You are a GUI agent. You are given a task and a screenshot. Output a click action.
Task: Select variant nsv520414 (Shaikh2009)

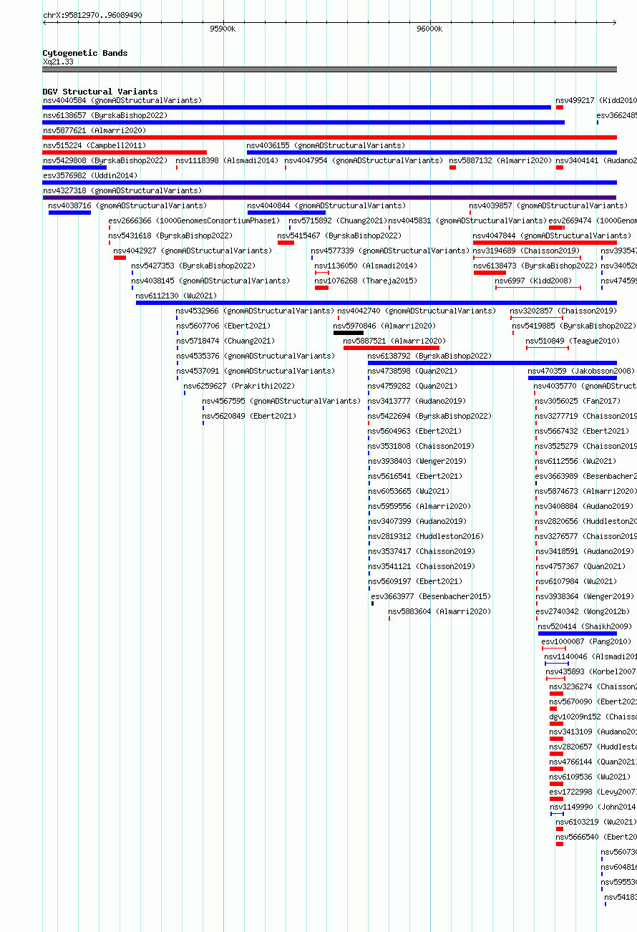(585, 626)
